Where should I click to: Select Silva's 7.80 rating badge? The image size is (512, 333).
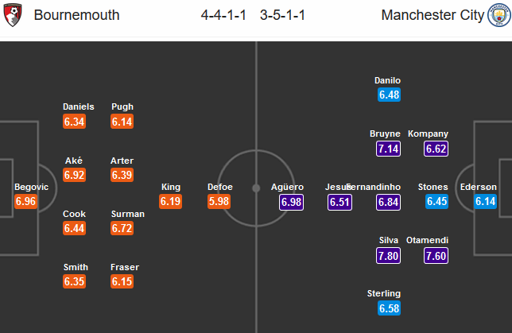pyautogui.click(x=388, y=256)
